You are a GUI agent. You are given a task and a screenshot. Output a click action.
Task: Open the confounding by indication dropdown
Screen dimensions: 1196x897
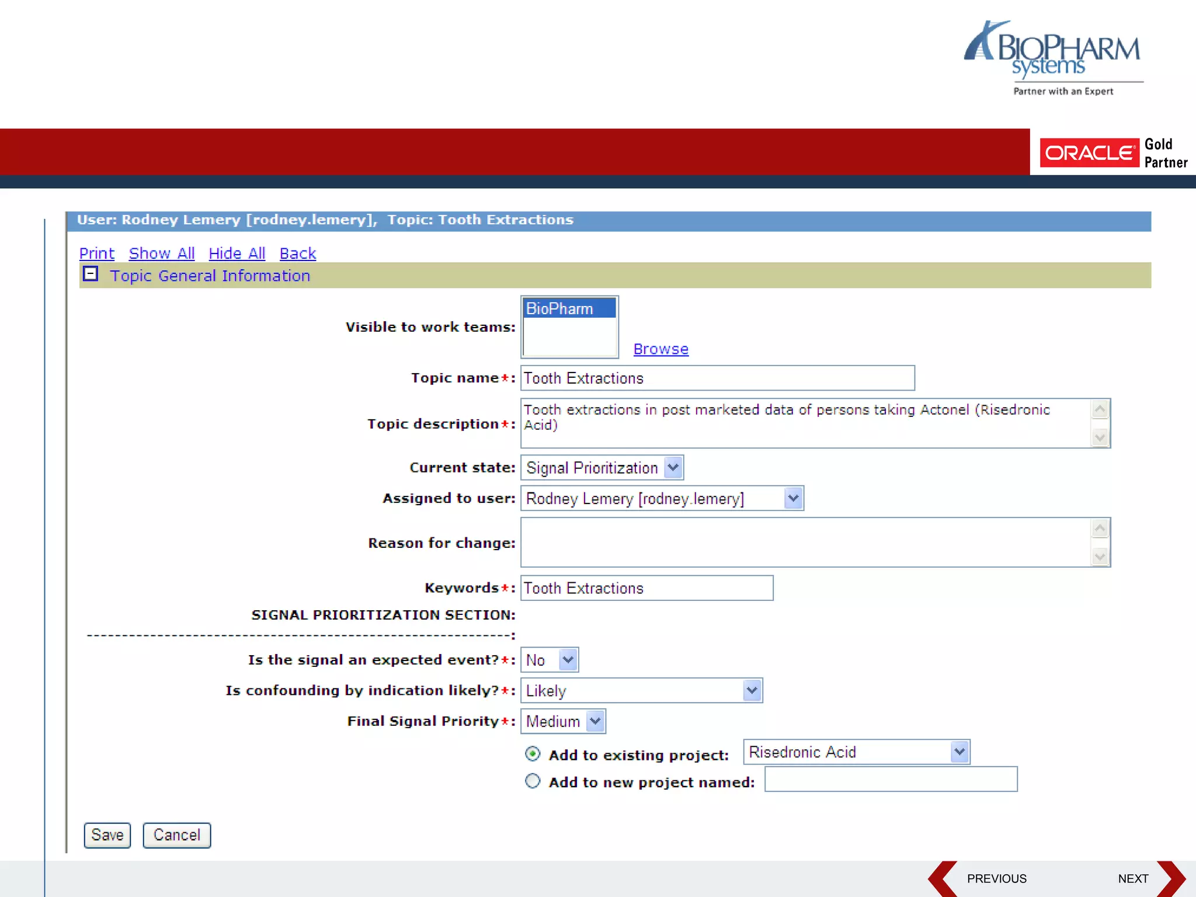[x=752, y=691]
